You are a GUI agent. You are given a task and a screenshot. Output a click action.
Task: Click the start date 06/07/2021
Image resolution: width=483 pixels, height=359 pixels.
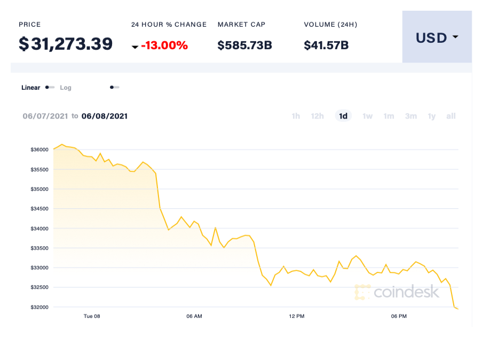pyautogui.click(x=46, y=116)
